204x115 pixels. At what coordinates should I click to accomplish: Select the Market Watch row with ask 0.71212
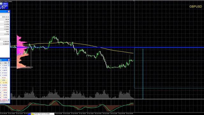4,73
